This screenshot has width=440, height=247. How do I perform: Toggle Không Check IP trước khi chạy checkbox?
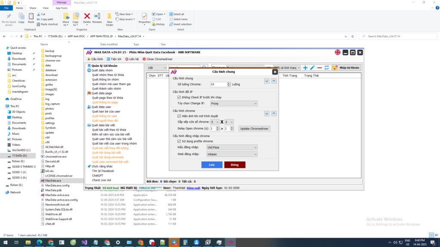179,97
